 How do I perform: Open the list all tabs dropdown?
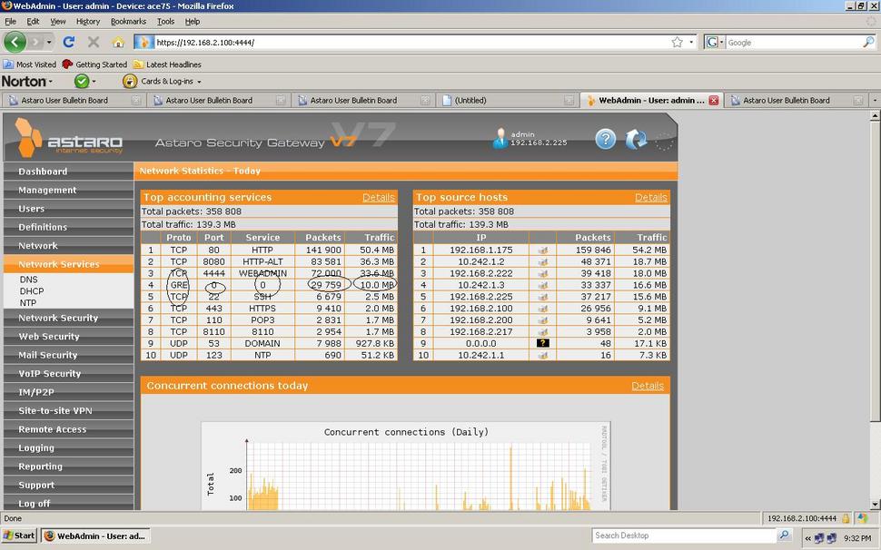tap(875, 101)
